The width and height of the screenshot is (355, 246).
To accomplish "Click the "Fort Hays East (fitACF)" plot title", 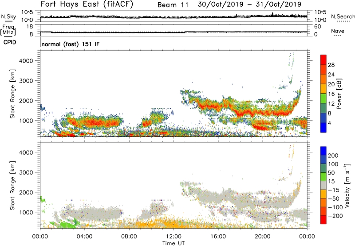I will (87, 4).
